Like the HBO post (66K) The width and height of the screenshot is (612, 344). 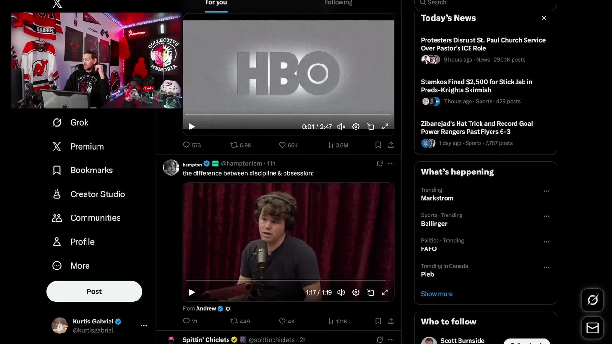point(288,145)
